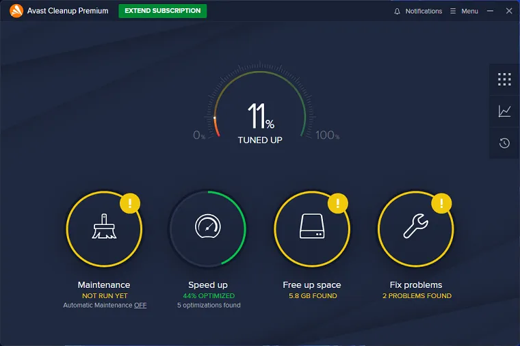Close the Avast Cleanup window
Viewport: 520px width, 346px height.
coord(509,11)
